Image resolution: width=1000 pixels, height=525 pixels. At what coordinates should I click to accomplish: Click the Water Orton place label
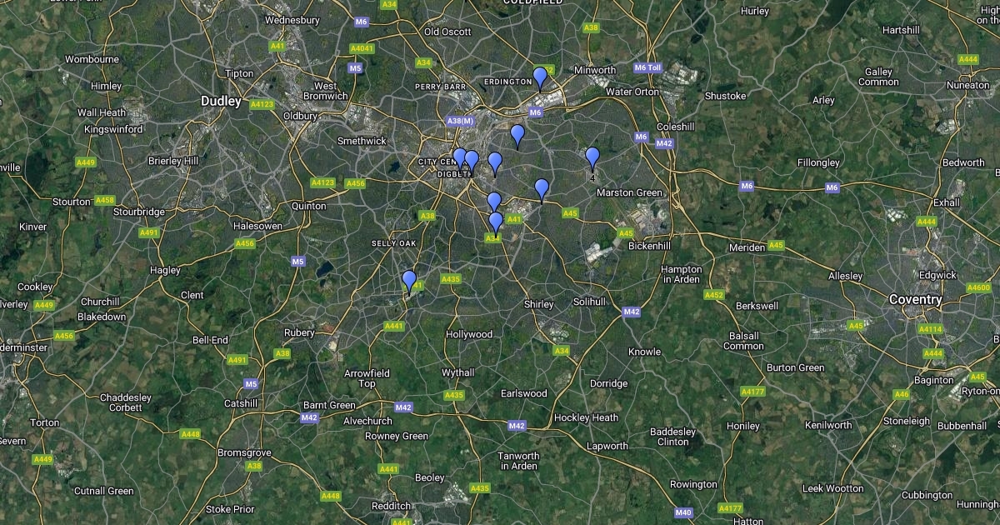[632, 92]
